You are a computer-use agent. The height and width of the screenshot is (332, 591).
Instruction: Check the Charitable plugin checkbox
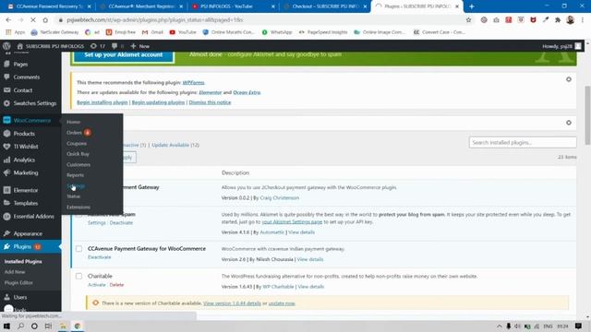(78, 277)
